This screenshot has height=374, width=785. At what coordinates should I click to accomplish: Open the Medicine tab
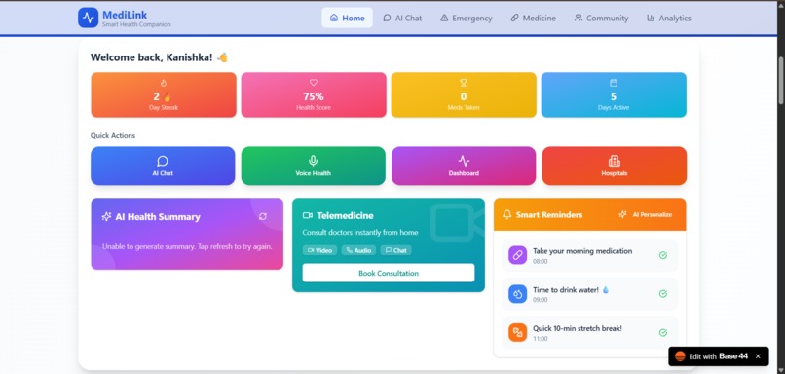coord(533,19)
